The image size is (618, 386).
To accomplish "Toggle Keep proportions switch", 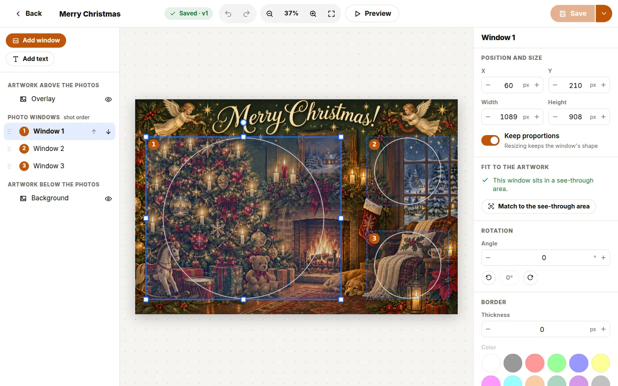I will click(x=491, y=141).
